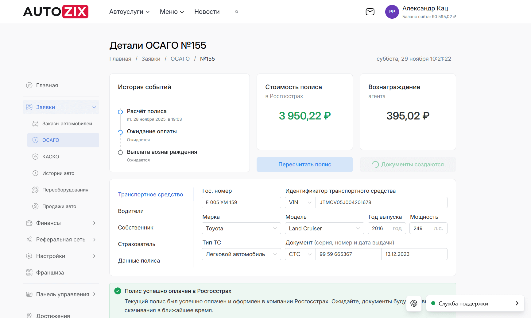
Task: Click the AUTOZIX logo
Action: point(56,12)
